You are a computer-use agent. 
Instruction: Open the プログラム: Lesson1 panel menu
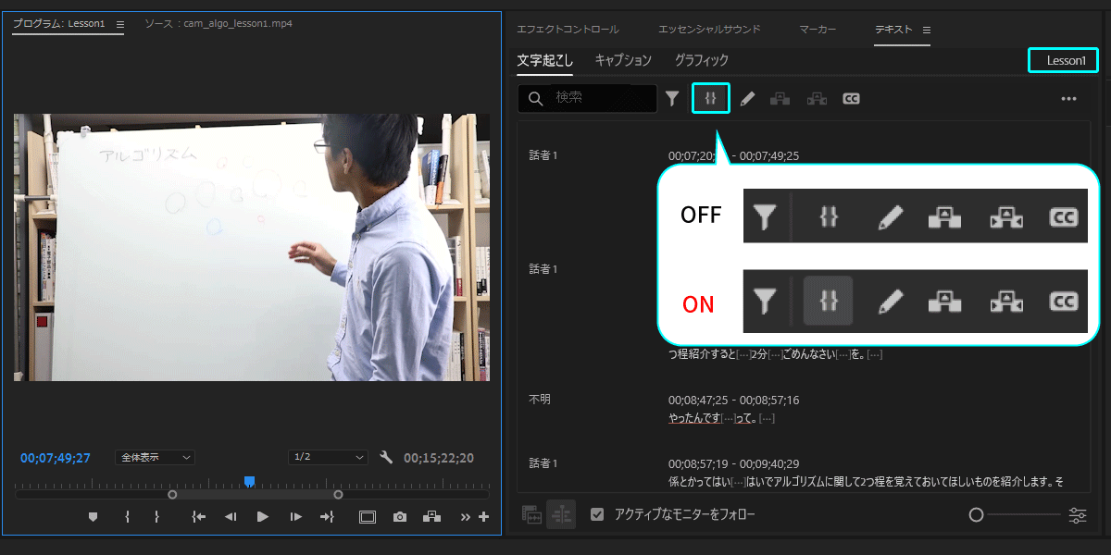(x=120, y=24)
